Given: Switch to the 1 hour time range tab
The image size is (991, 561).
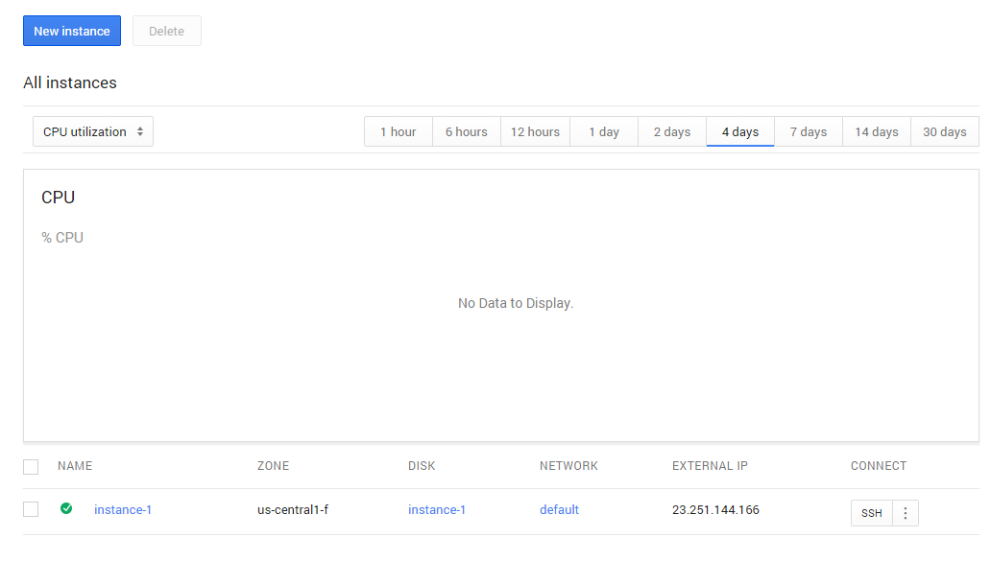Looking at the screenshot, I should 399,132.
